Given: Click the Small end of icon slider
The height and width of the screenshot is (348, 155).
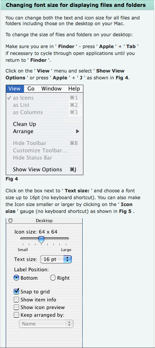Looking at the screenshot, I should click(x=22, y=250).
